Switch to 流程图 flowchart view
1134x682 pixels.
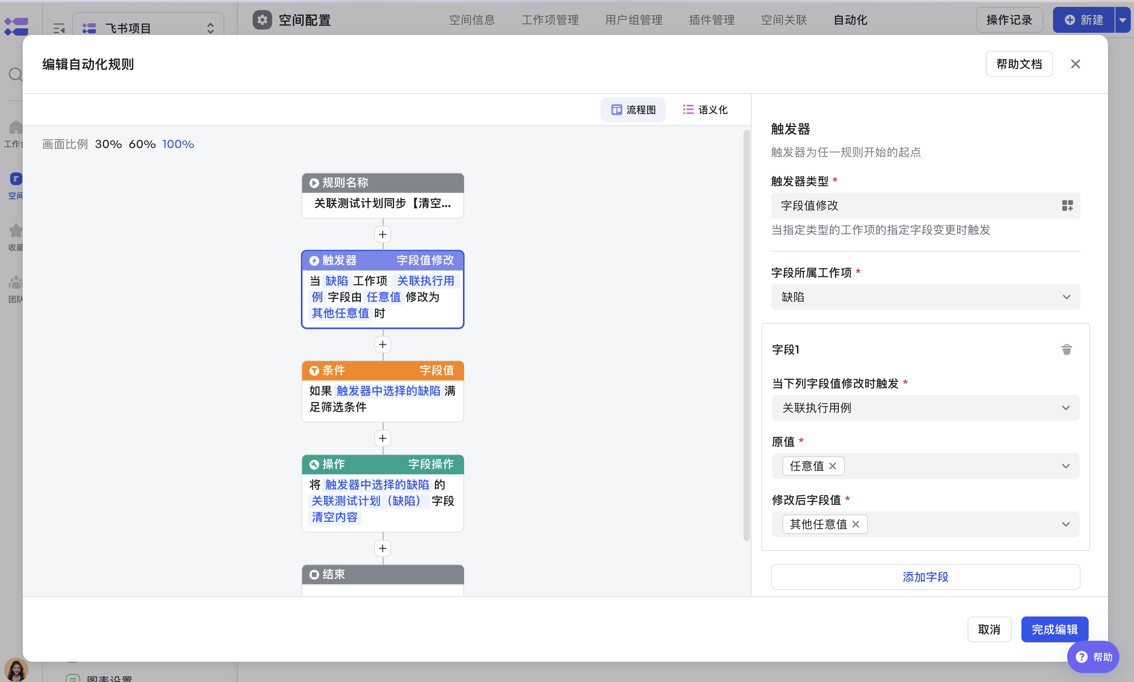(633, 110)
